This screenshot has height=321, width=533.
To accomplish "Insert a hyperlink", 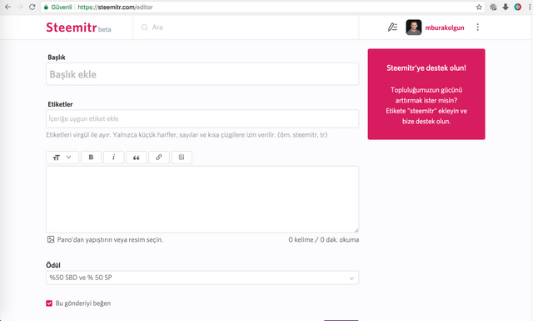I will click(159, 158).
